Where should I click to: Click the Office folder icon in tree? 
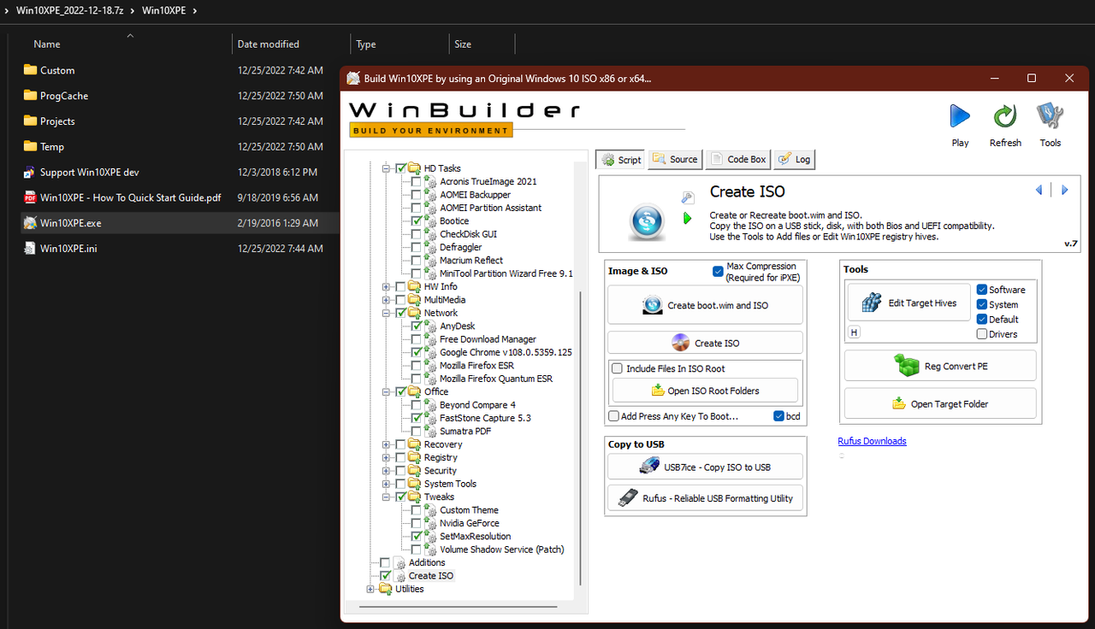click(x=415, y=391)
